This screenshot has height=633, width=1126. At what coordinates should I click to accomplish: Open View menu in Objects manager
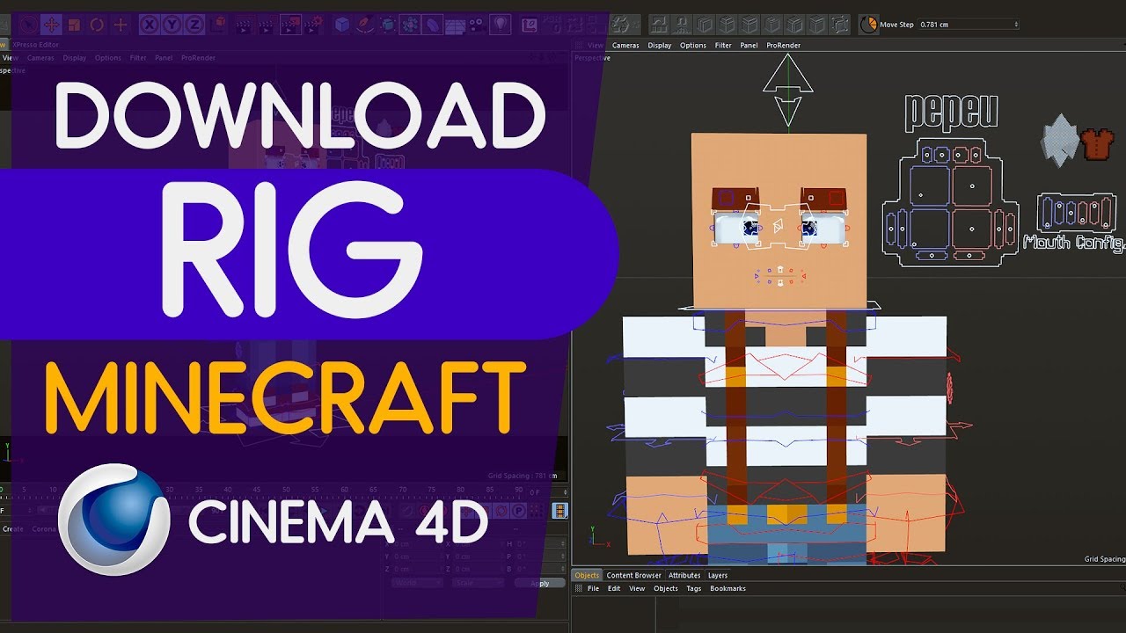637,588
